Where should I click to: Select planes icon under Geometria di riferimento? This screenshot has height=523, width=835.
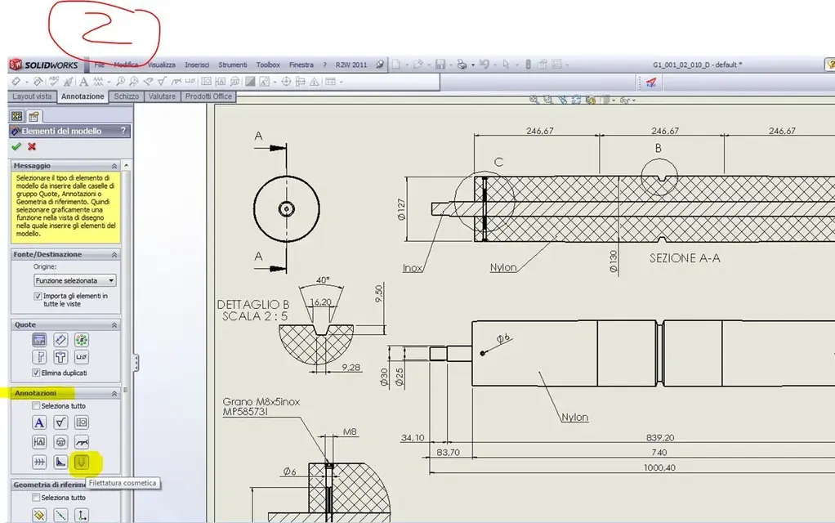pos(39,515)
